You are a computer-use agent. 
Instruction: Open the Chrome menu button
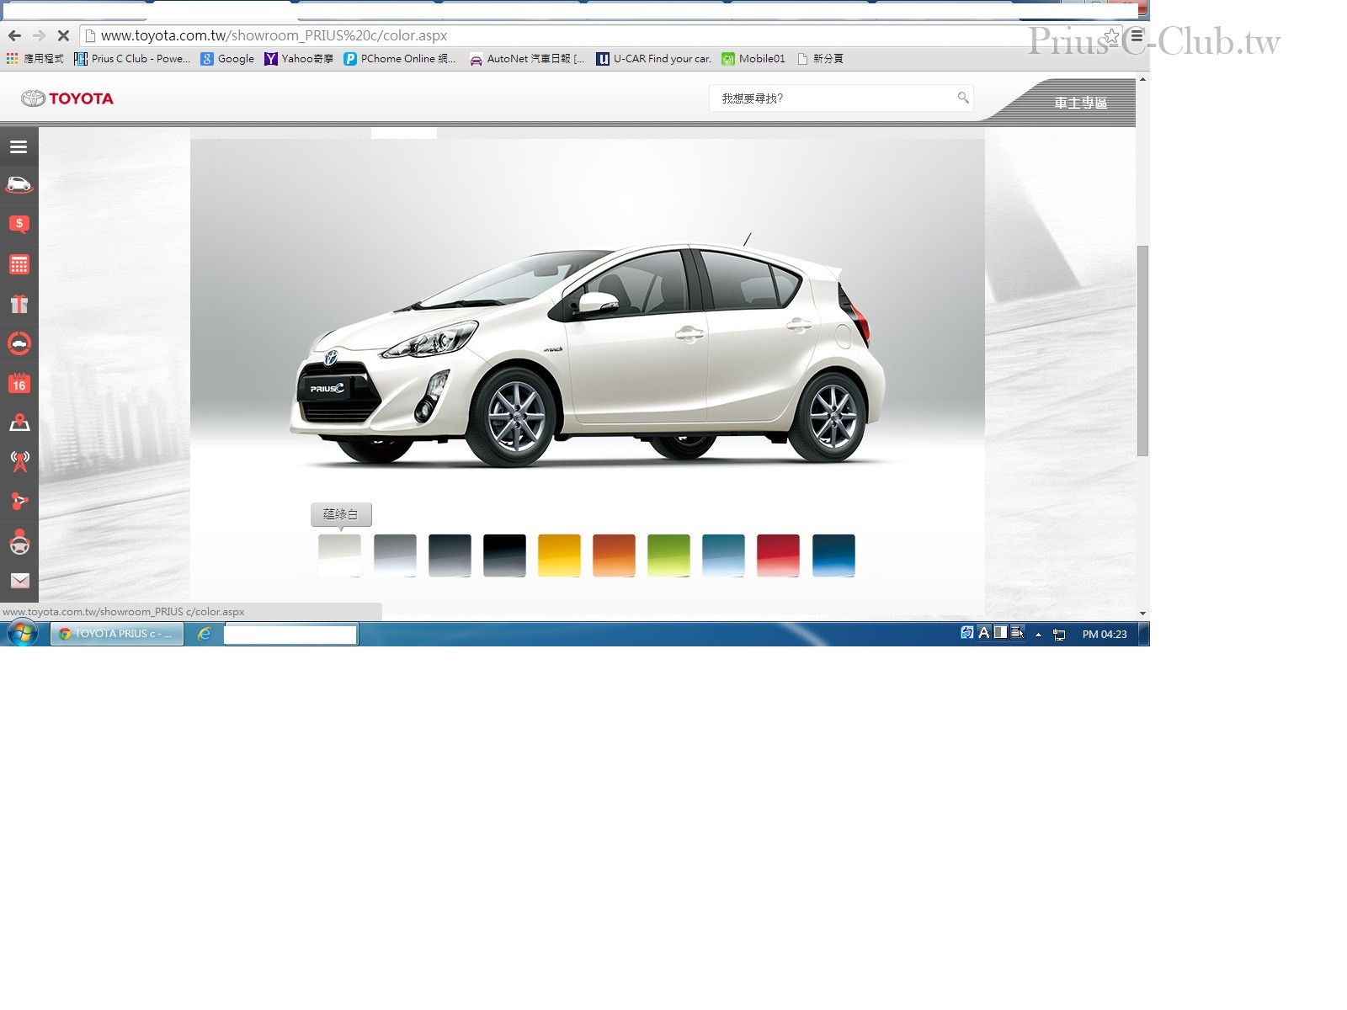pyautogui.click(x=1137, y=36)
